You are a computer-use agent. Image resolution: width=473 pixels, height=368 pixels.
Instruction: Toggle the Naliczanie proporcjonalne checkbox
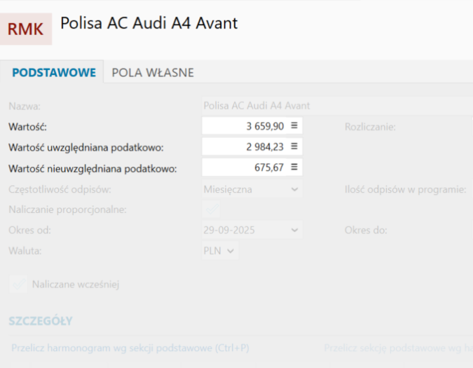point(211,210)
